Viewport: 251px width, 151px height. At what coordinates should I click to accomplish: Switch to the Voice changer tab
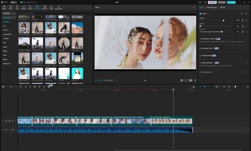pyautogui.click(x=212, y=8)
